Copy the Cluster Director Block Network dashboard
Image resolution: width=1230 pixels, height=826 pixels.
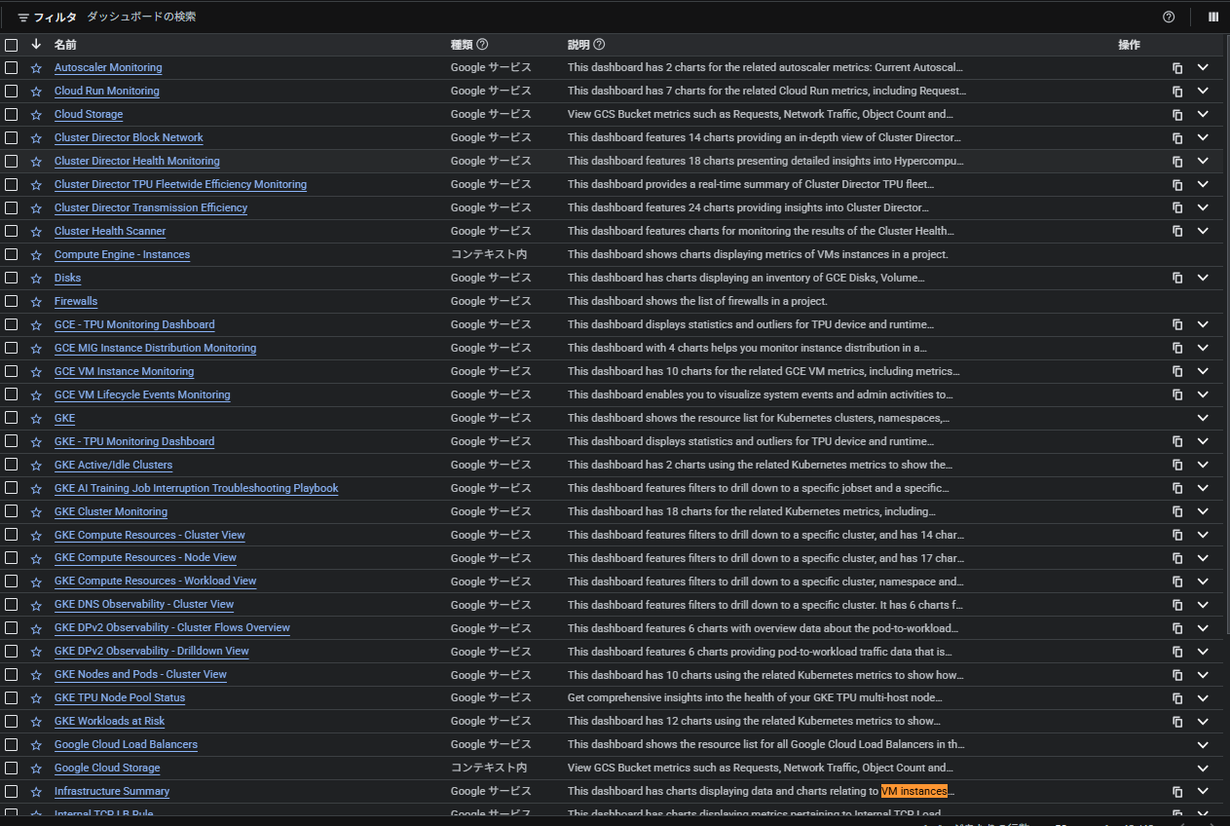click(1177, 138)
